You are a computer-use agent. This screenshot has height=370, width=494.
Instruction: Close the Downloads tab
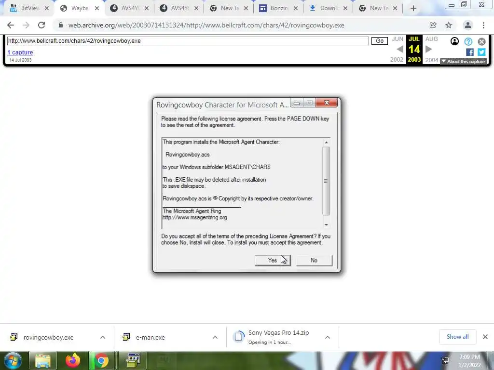[345, 9]
